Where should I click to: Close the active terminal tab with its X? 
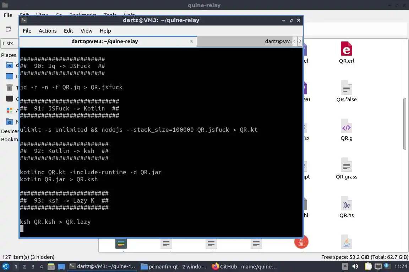(191, 41)
